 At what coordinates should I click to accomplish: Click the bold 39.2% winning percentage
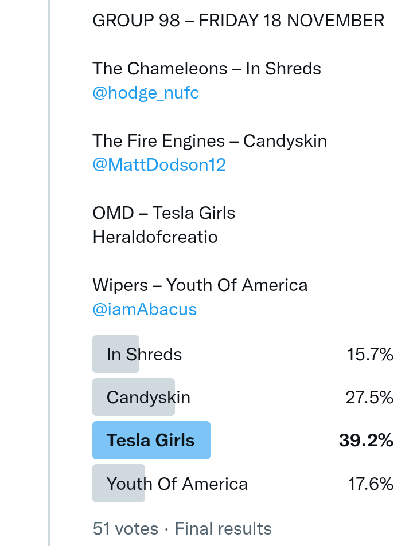click(x=366, y=441)
